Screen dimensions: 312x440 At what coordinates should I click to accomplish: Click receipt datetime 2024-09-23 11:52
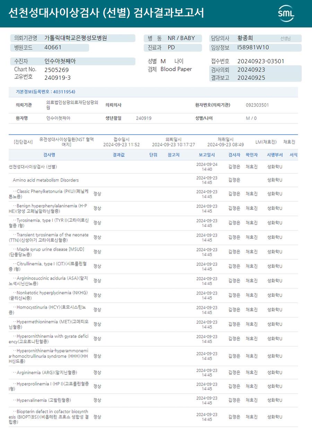click(x=121, y=145)
